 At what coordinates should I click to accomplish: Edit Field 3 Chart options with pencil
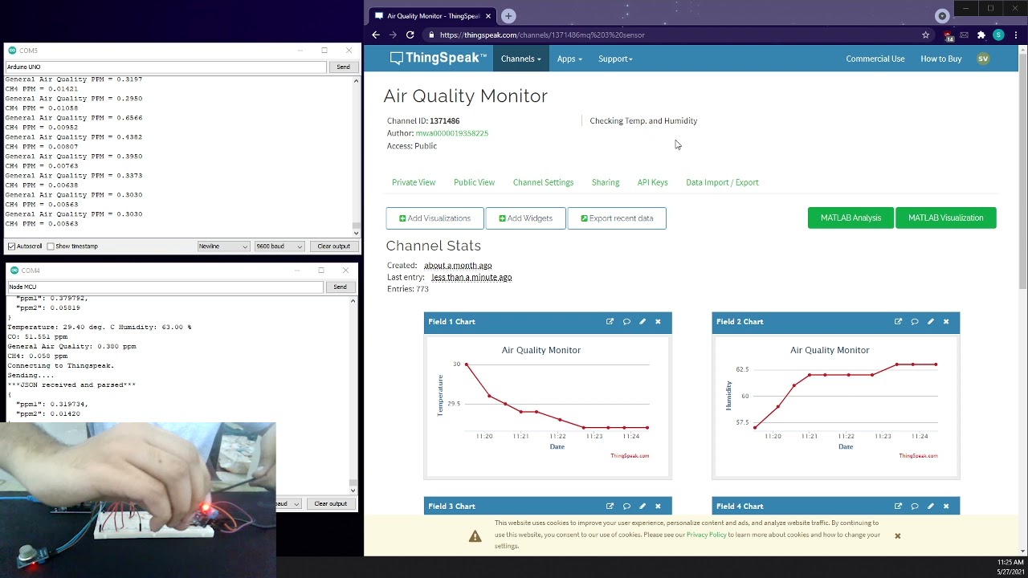[x=642, y=507]
